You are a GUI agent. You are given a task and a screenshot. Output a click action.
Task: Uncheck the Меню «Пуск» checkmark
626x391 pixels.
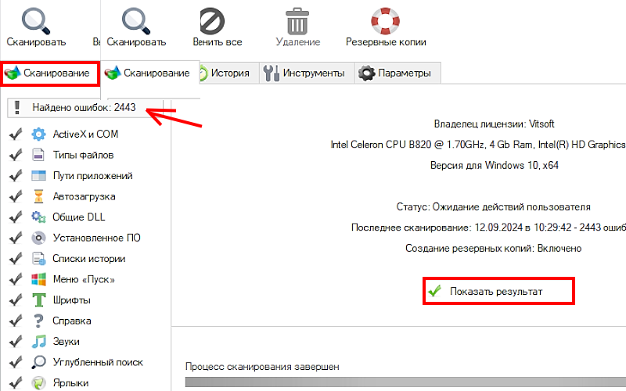pyautogui.click(x=15, y=279)
